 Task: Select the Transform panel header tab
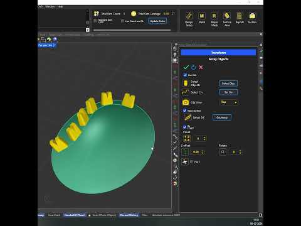point(218,53)
